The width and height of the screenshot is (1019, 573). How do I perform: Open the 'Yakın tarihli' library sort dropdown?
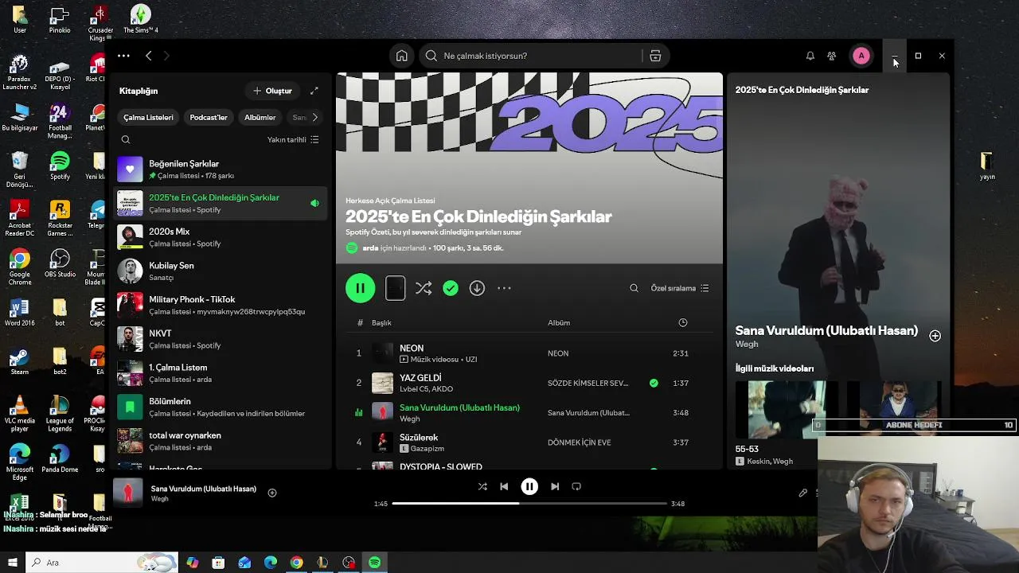(x=293, y=139)
